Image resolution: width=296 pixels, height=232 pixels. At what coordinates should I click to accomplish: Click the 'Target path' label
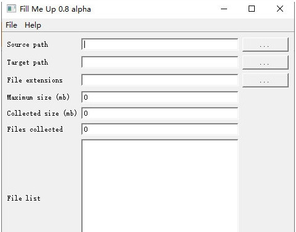(28, 62)
